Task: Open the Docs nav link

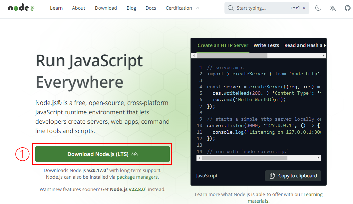Action: [x=151, y=8]
